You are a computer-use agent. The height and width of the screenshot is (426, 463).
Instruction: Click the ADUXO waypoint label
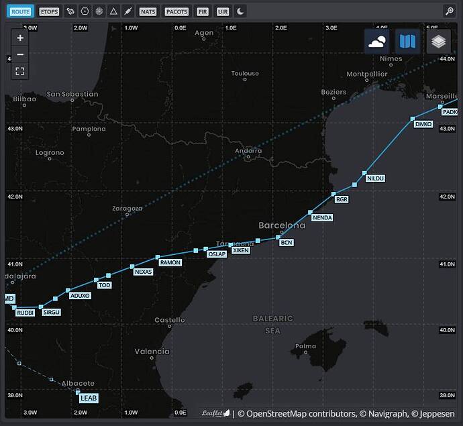80,295
